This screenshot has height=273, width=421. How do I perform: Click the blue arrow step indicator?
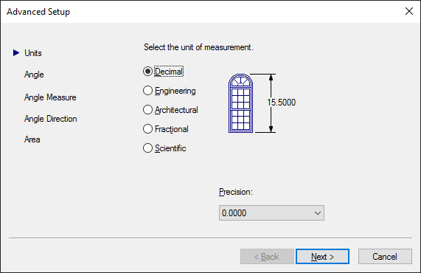tap(16, 52)
